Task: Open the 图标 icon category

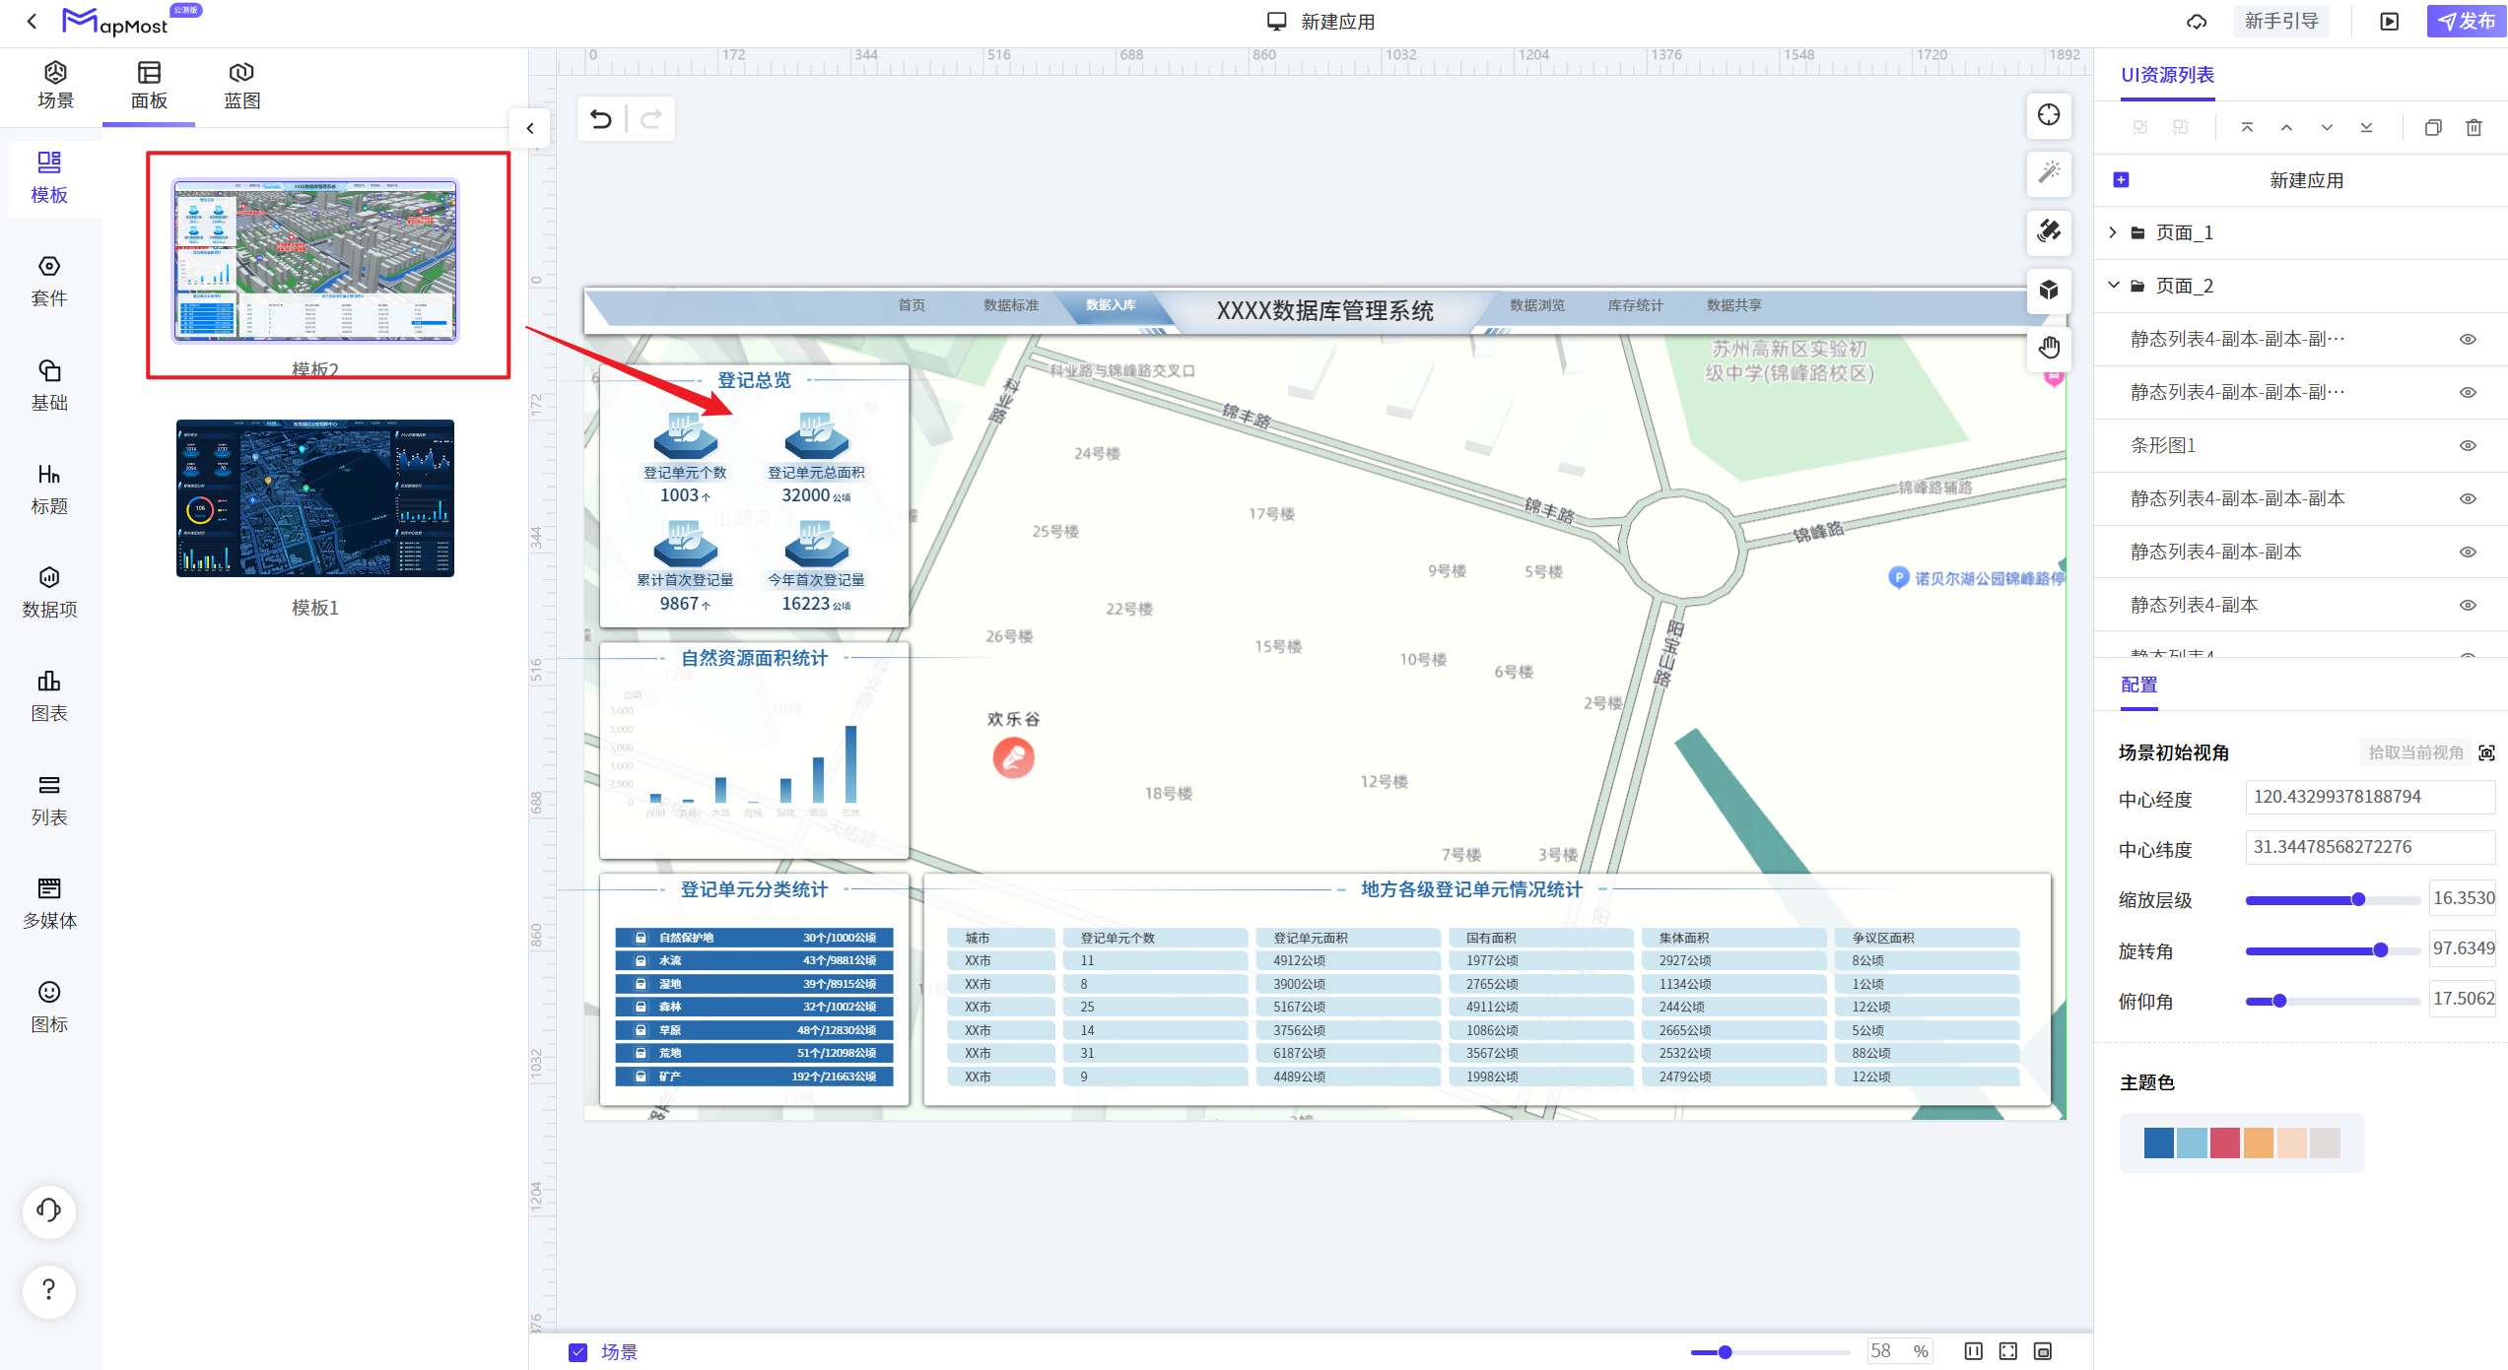Action: coord(49,1007)
